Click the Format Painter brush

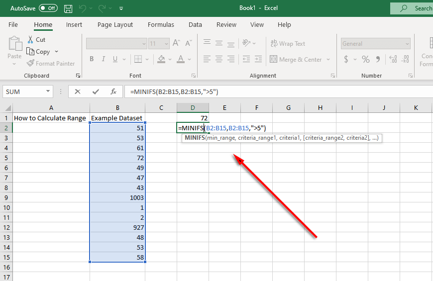31,63
